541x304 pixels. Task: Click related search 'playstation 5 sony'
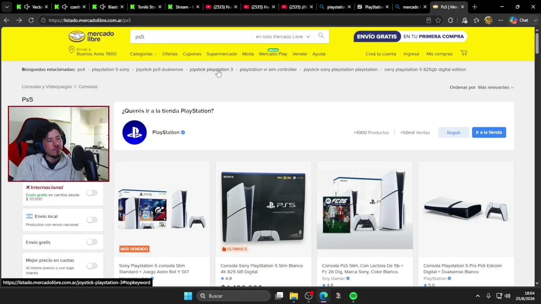pyautogui.click(x=110, y=70)
